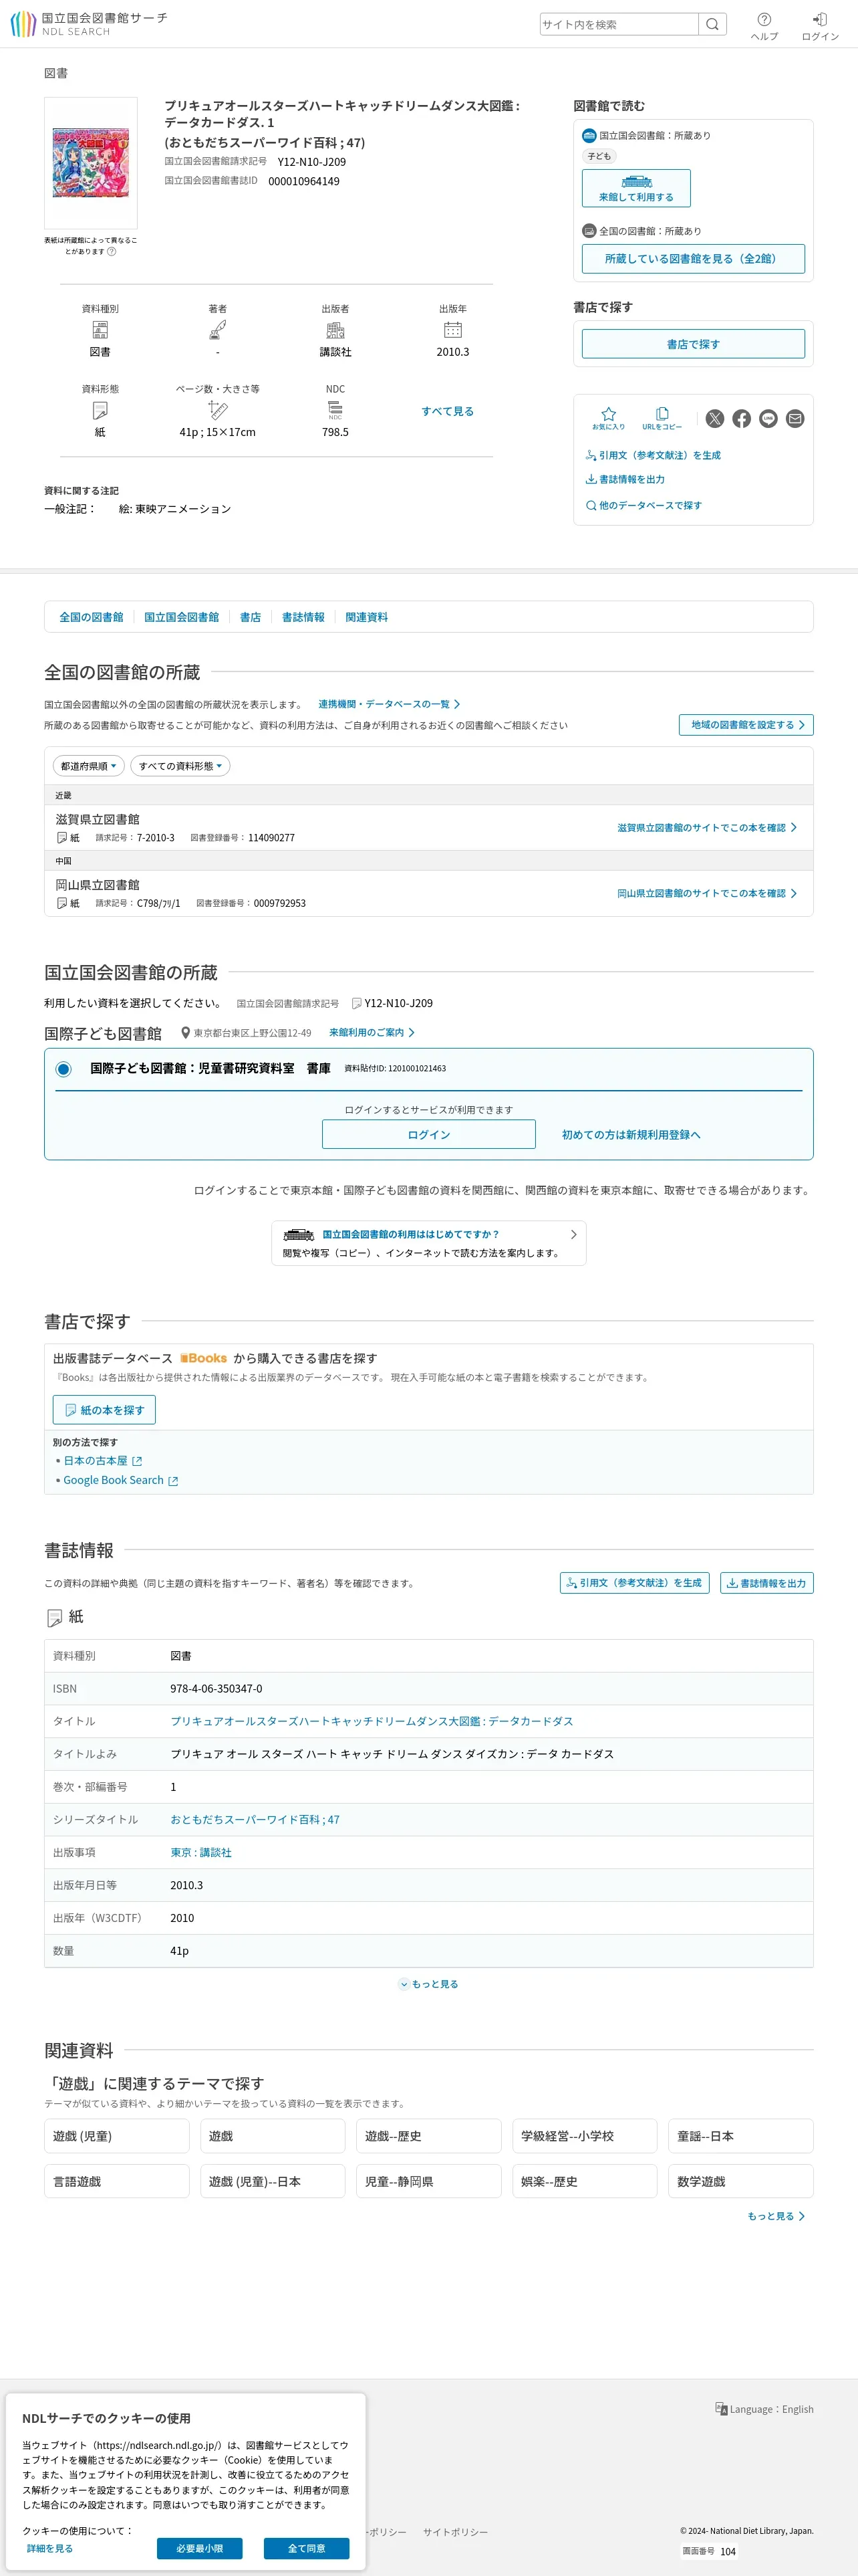
Task: Open the book cover thumbnail
Action: (91, 162)
